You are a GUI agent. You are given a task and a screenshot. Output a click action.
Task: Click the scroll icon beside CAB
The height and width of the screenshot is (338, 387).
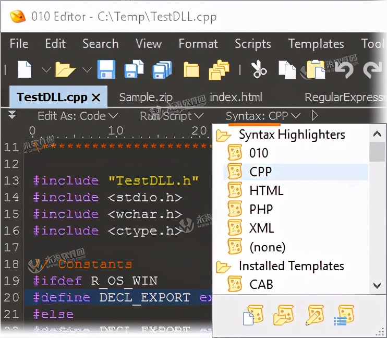tap(234, 284)
